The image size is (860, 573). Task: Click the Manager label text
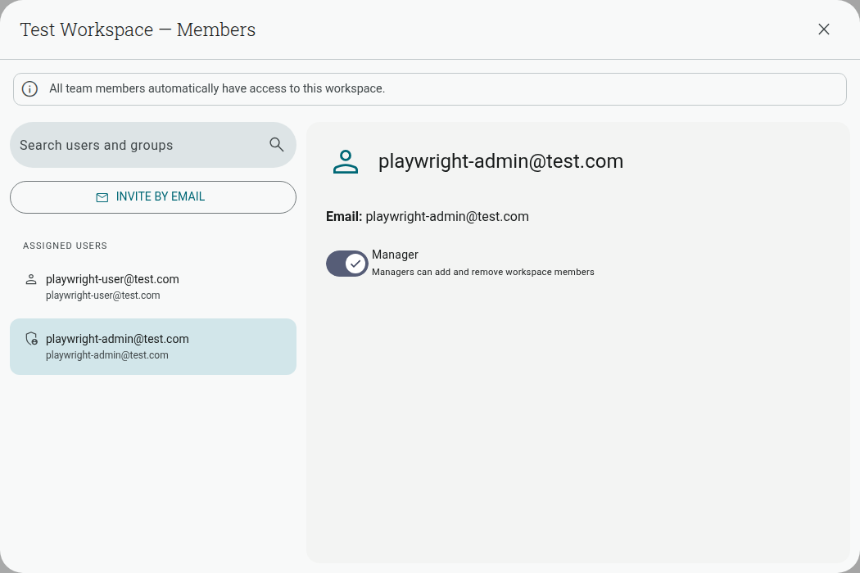[x=395, y=255]
